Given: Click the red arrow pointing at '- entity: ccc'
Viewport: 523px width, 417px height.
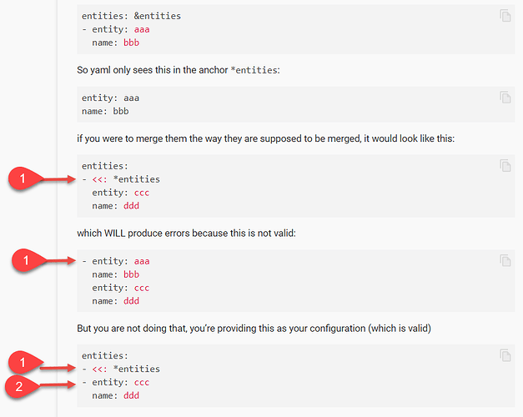Looking at the screenshot, I should coord(58,384).
